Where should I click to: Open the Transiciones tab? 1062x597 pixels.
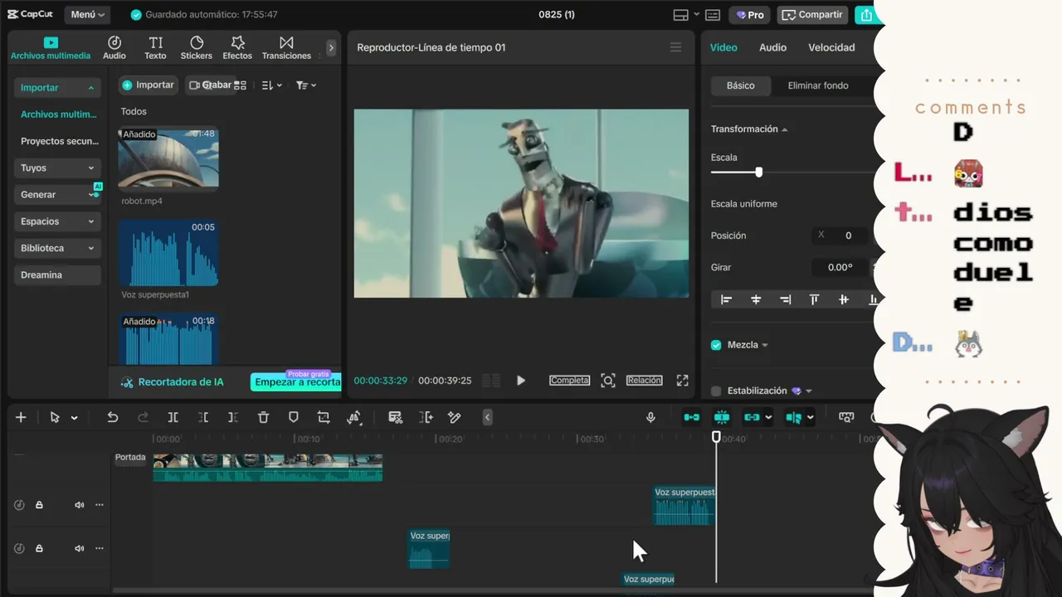click(x=286, y=48)
